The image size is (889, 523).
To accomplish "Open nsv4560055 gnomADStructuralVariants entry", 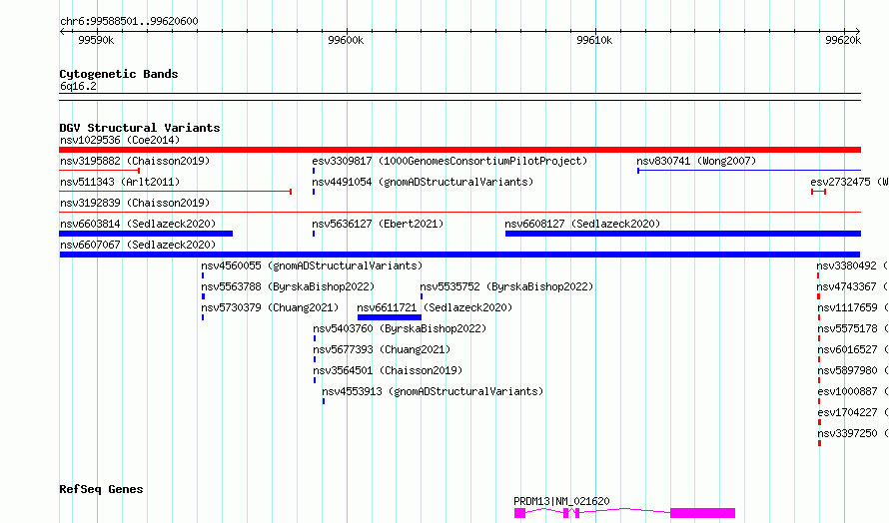I will [312, 265].
